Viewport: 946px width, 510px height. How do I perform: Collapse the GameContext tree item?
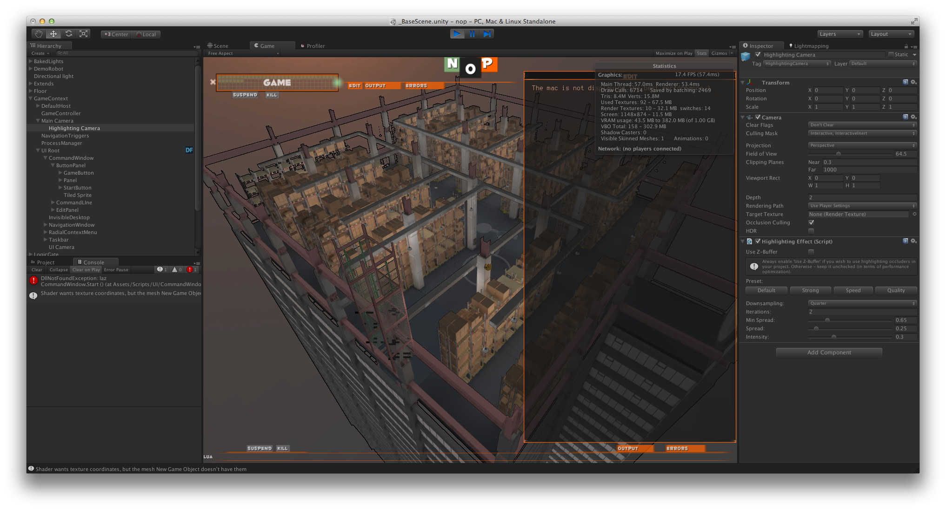point(31,98)
